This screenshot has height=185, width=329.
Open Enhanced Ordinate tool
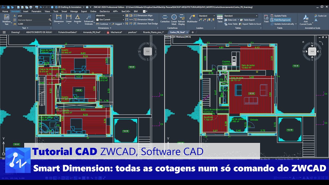pos(89,20)
